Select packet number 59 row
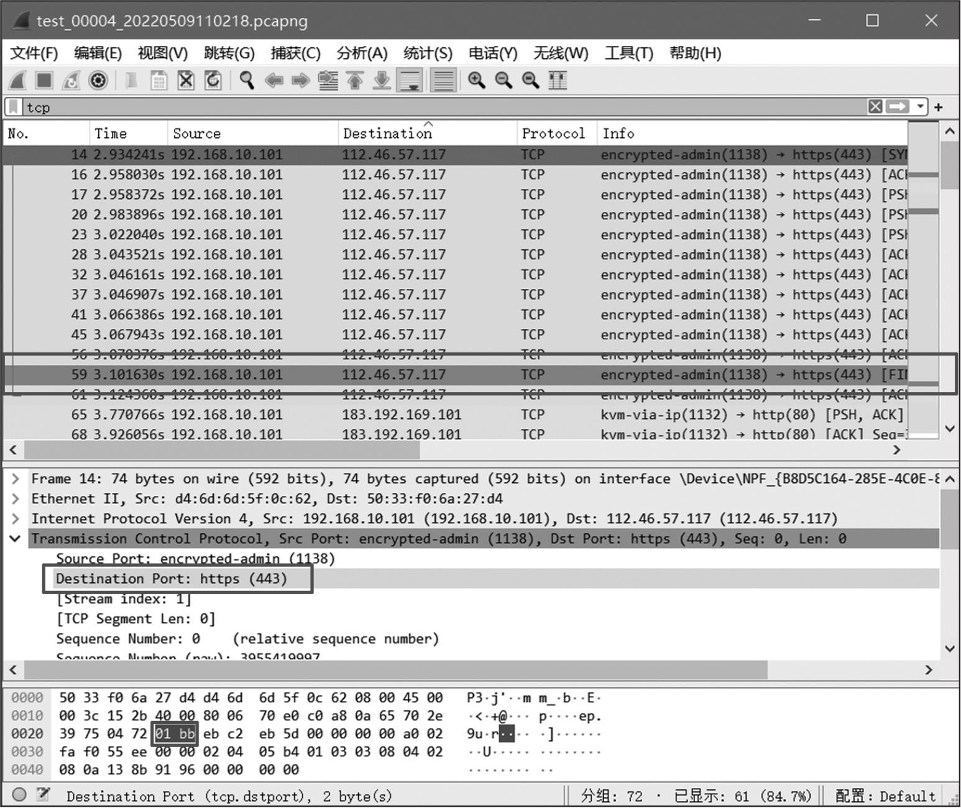The height and width of the screenshot is (808, 961). 435,375
